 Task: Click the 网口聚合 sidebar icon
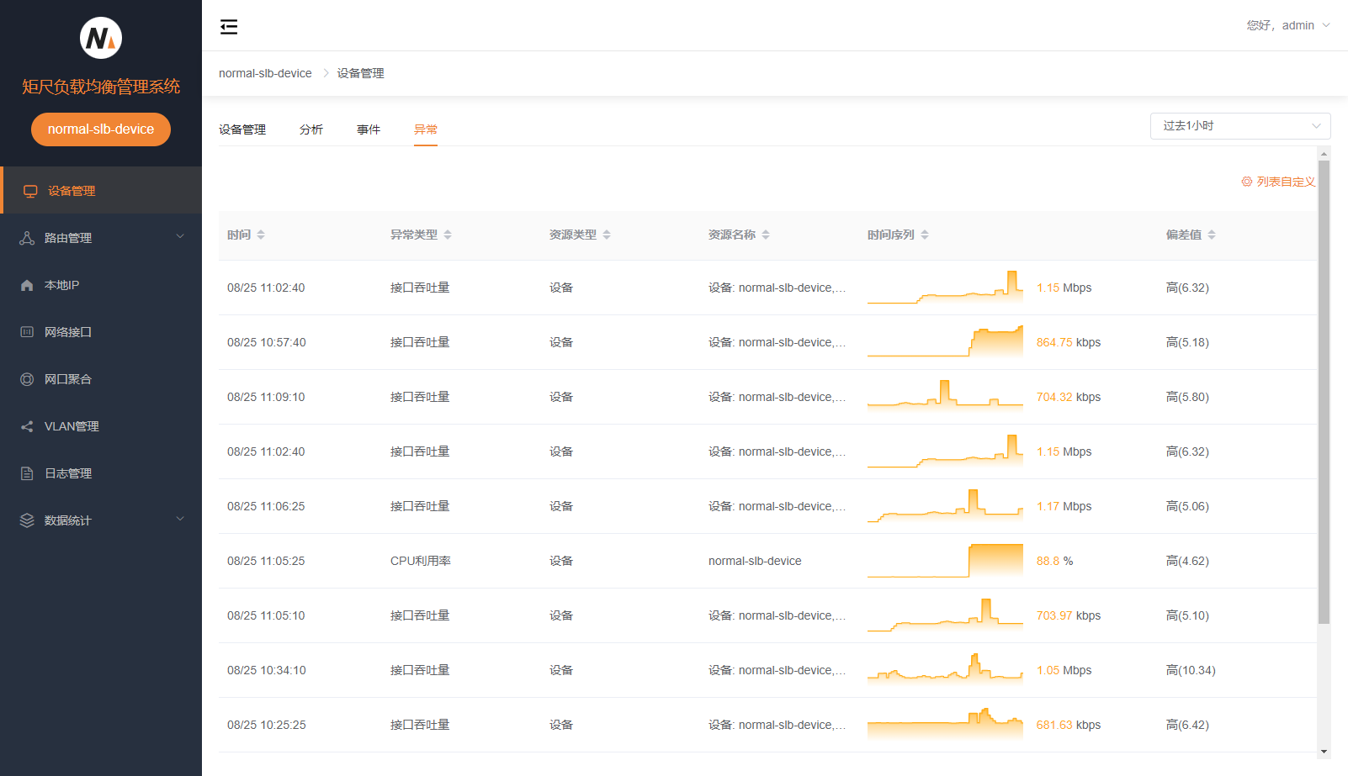(27, 379)
